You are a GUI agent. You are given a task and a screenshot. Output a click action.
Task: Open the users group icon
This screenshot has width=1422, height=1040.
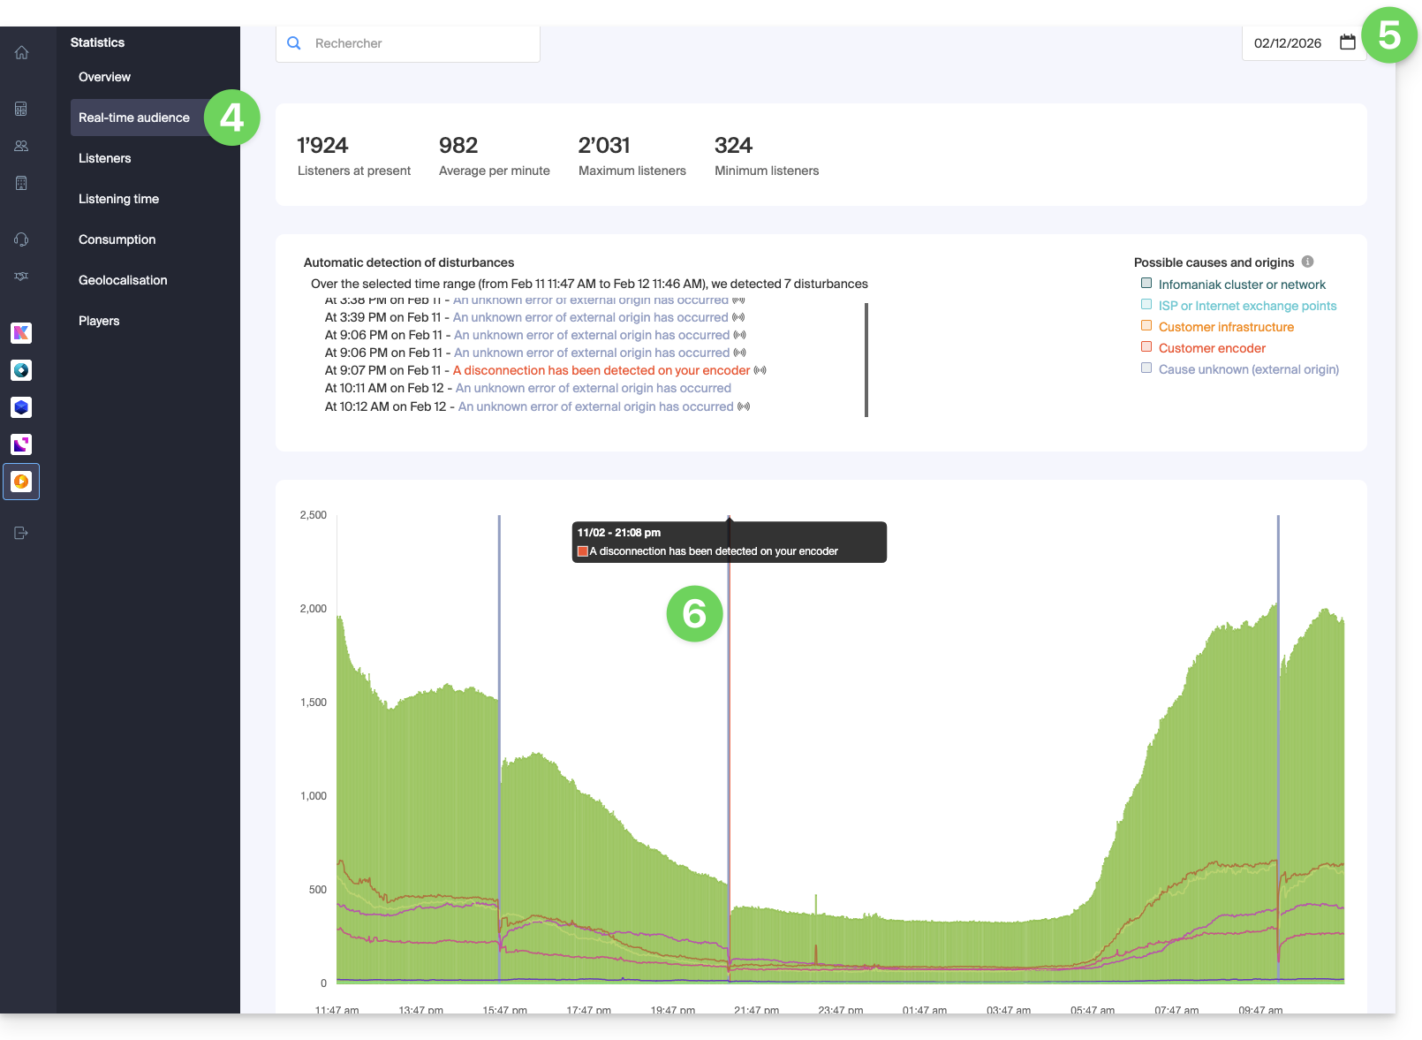[x=21, y=146]
